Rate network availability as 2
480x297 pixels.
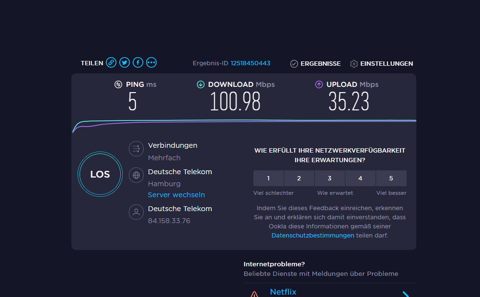tap(299, 178)
